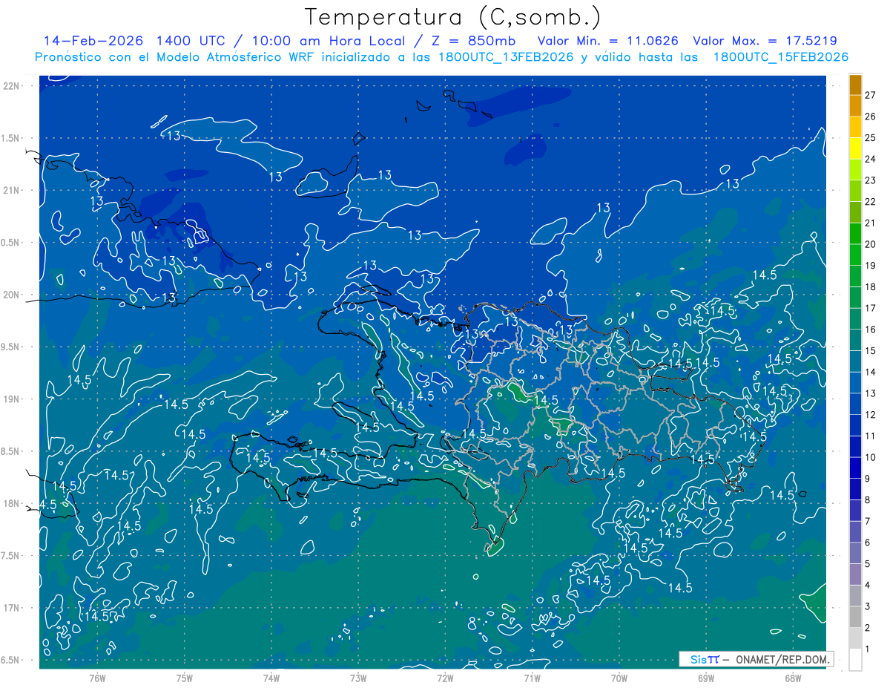Click the 71W longitude axis label

coord(532,678)
